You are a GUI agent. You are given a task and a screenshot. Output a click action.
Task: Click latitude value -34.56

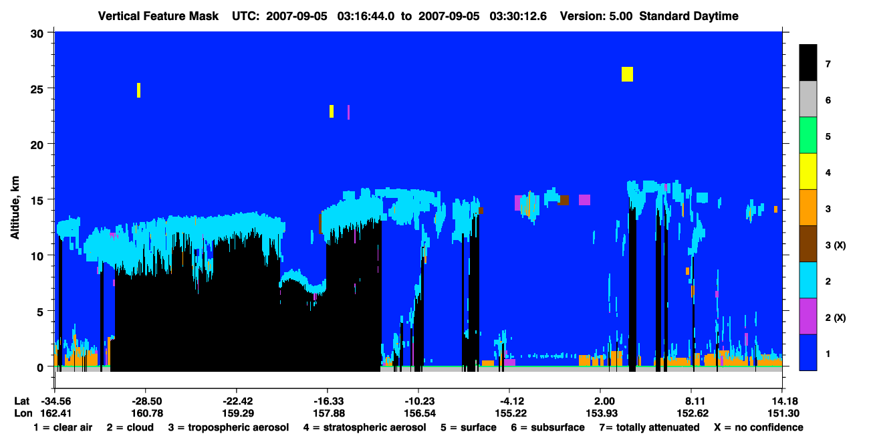(x=56, y=401)
